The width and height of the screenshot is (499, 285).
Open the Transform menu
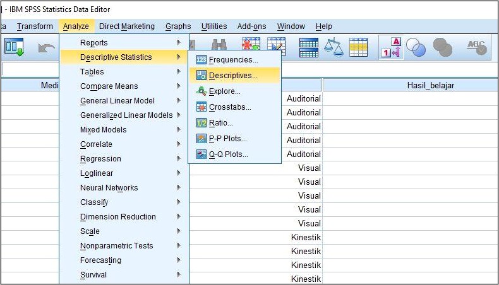35,26
